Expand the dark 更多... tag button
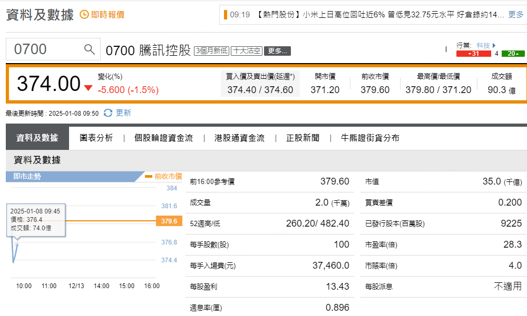 click(277, 51)
